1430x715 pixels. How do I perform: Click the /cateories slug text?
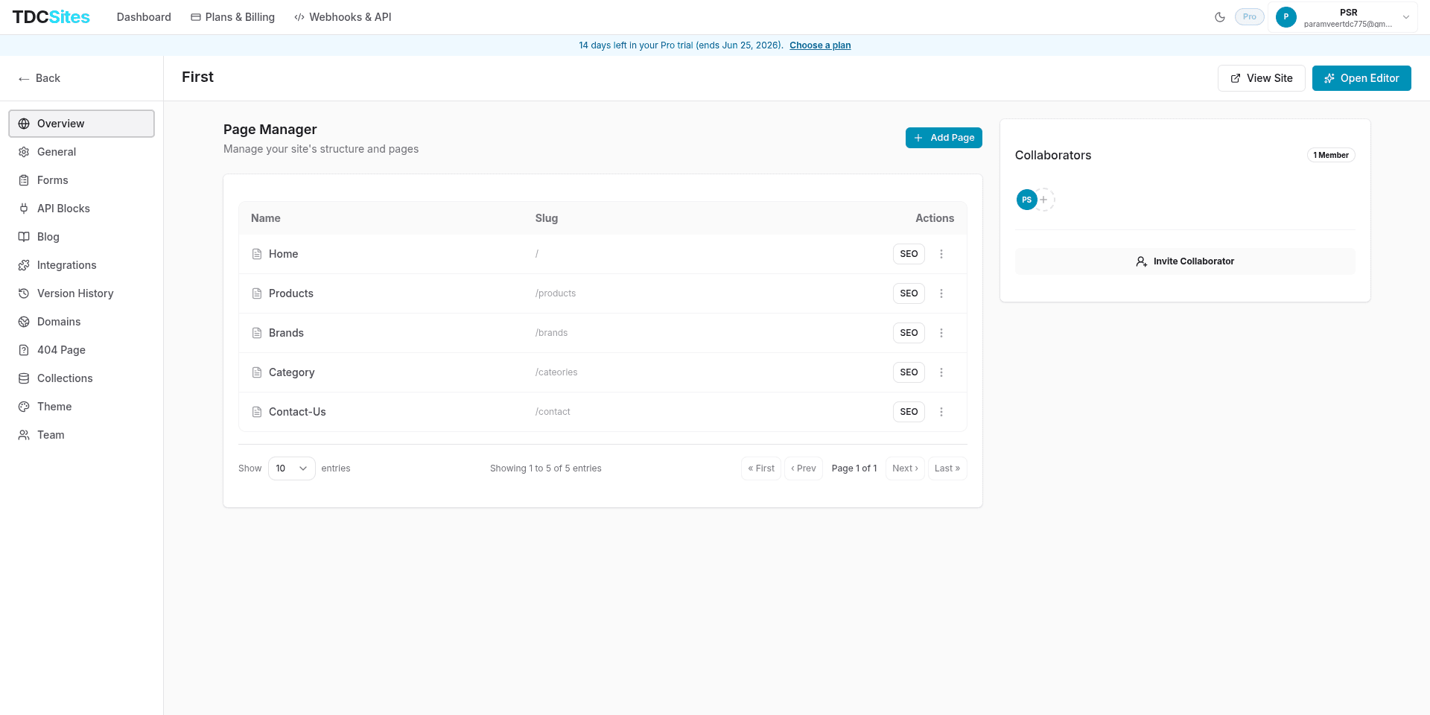click(556, 372)
